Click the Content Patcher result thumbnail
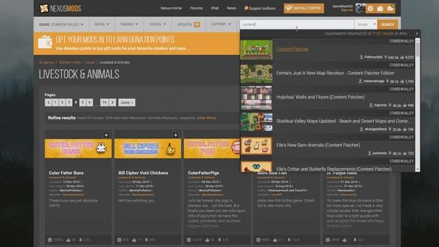 [256, 49]
